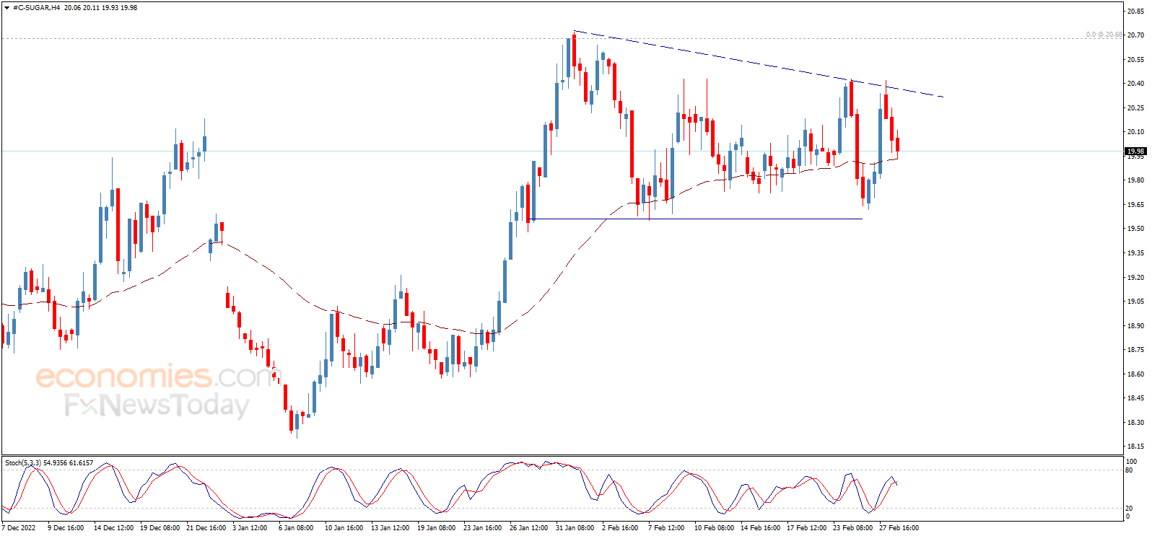This screenshot has height=536, width=1152.
Task: Click the 100 level on the stochastic scale
Action: [1131, 462]
